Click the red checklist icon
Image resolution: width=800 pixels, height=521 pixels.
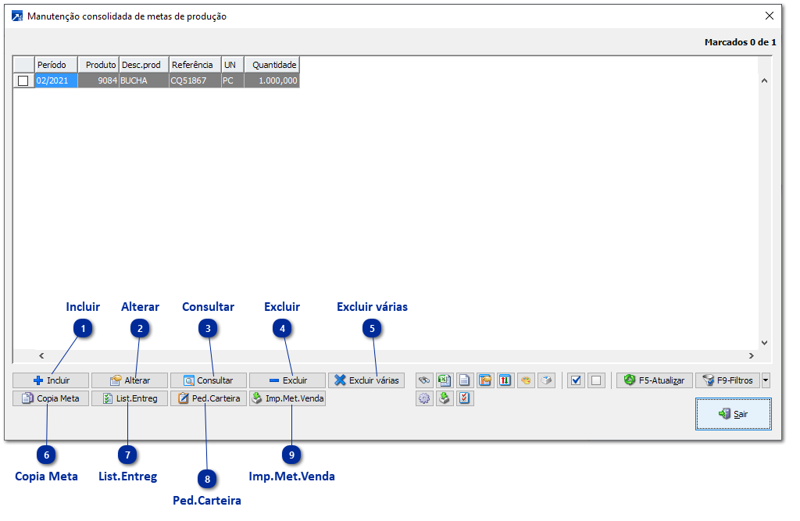coord(464,398)
